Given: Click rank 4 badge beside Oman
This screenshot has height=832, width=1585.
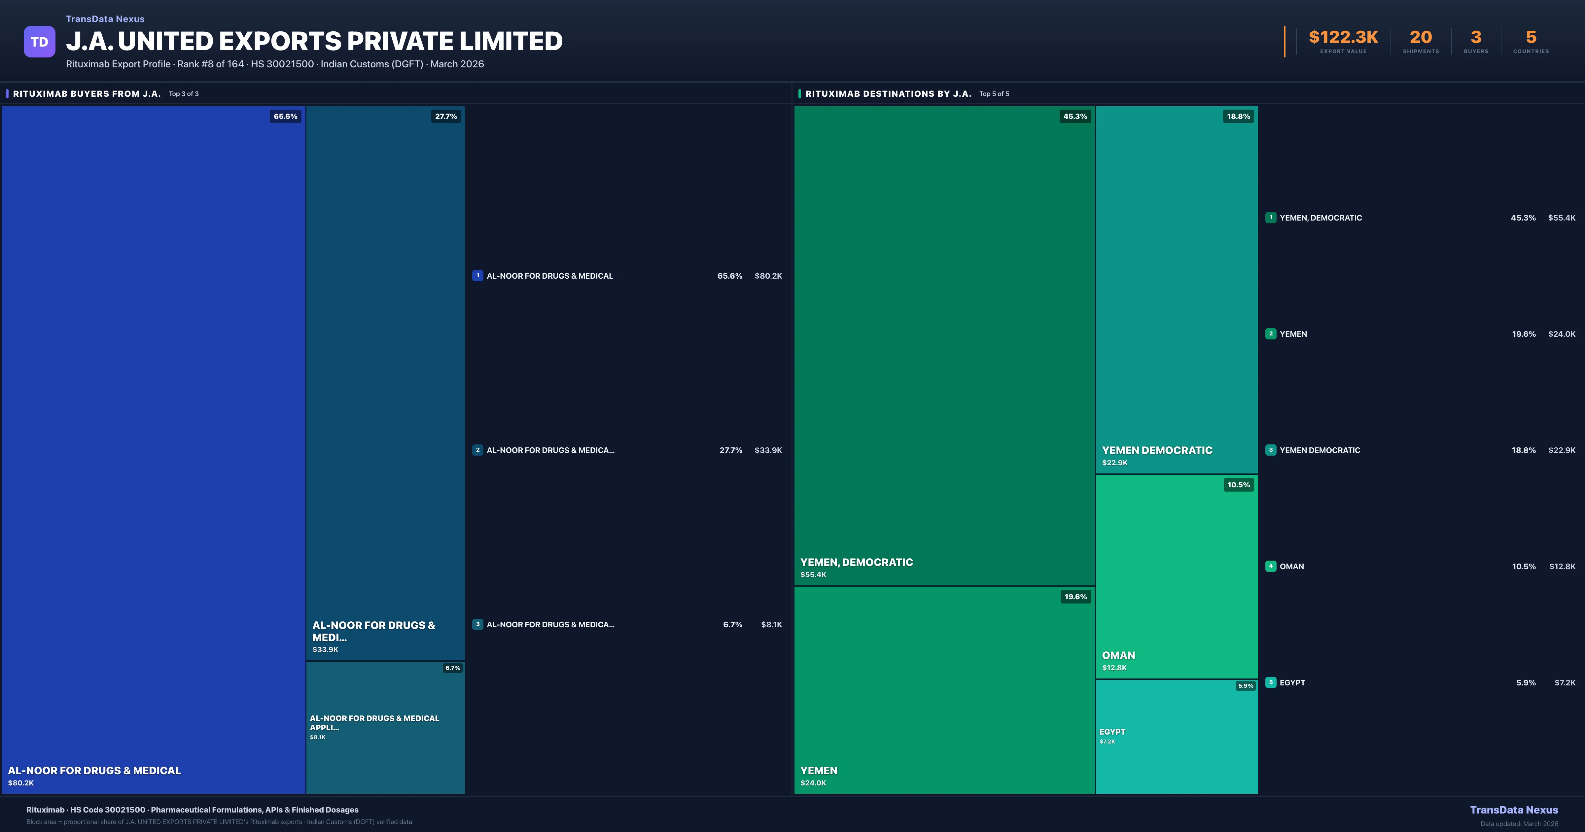Looking at the screenshot, I should [x=1271, y=566].
